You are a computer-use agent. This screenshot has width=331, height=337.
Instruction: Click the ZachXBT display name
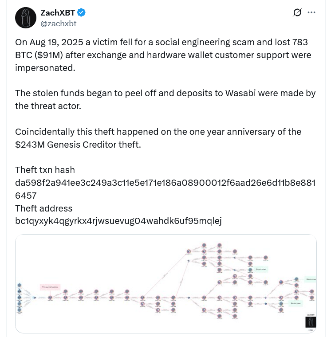point(58,12)
